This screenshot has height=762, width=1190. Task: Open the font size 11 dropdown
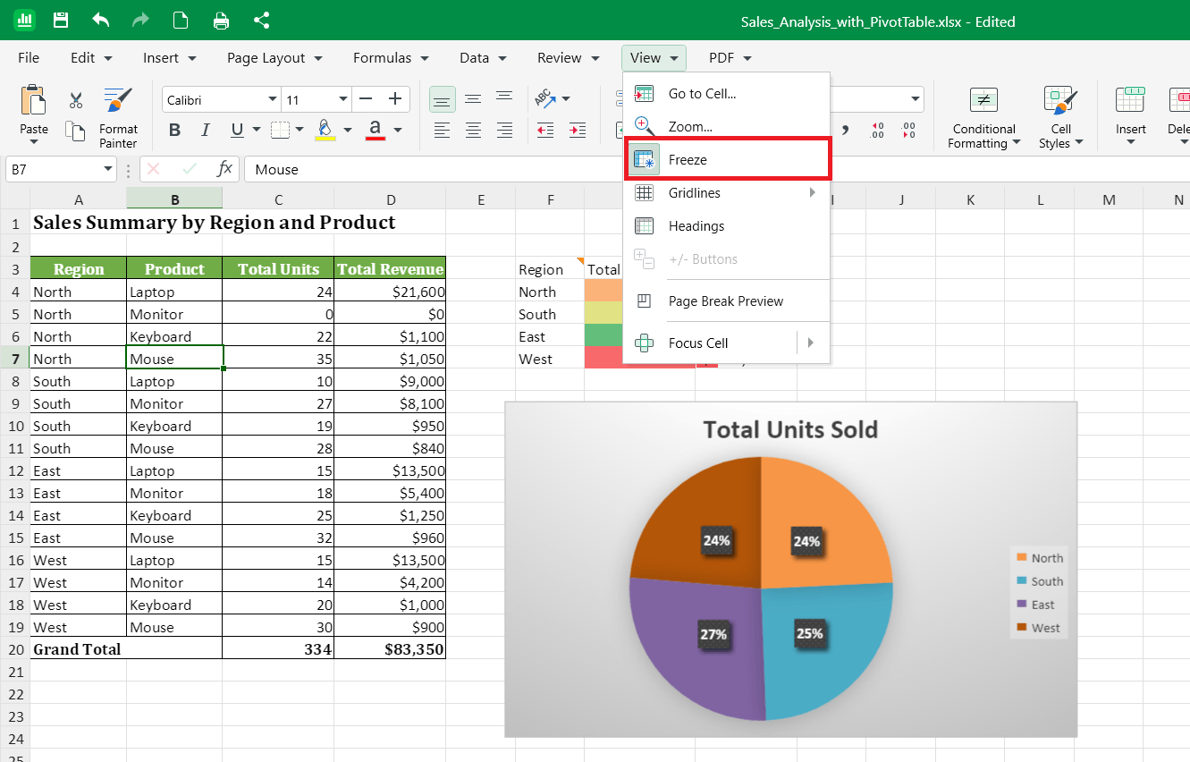(343, 99)
